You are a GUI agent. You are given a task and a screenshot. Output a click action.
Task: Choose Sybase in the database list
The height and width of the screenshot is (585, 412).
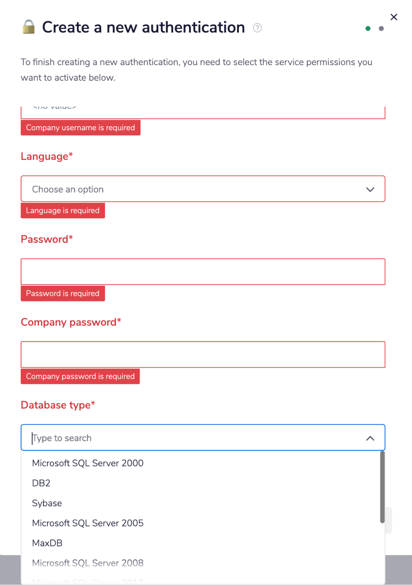pos(47,503)
